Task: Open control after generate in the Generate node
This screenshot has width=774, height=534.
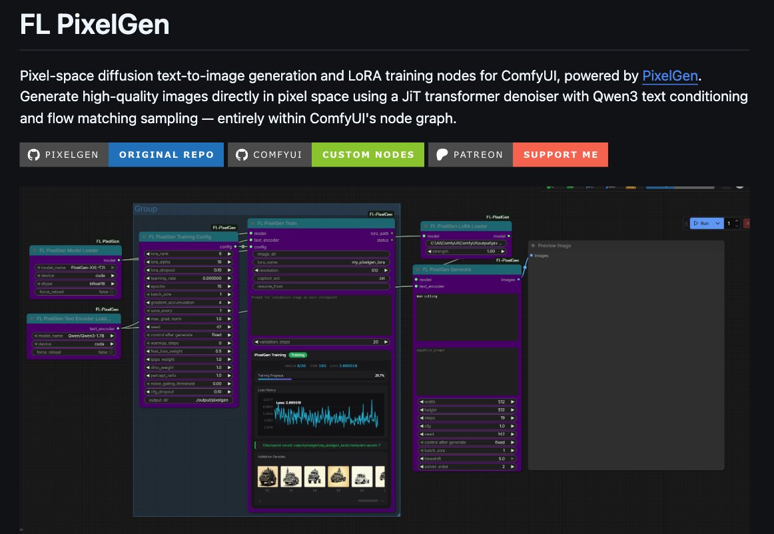Action: click(466, 442)
